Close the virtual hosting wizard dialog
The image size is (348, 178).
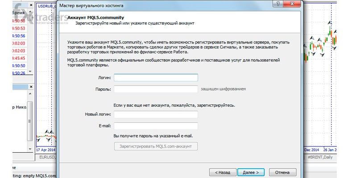[292, 4]
